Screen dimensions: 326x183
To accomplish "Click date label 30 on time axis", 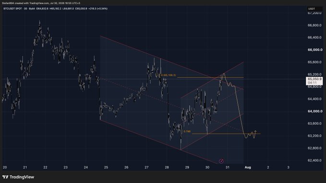I will click(207, 167).
